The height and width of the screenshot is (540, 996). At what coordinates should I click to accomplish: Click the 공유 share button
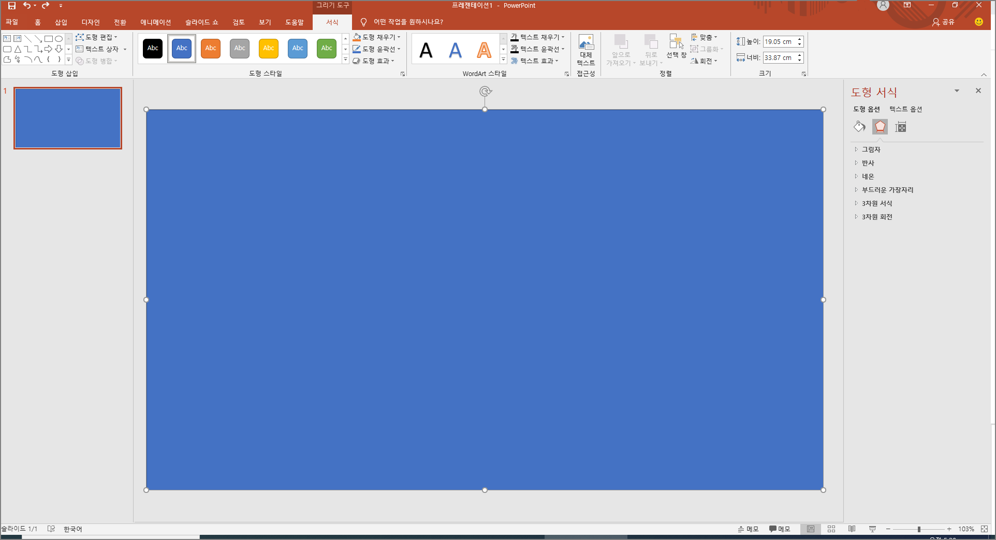pyautogui.click(x=943, y=22)
